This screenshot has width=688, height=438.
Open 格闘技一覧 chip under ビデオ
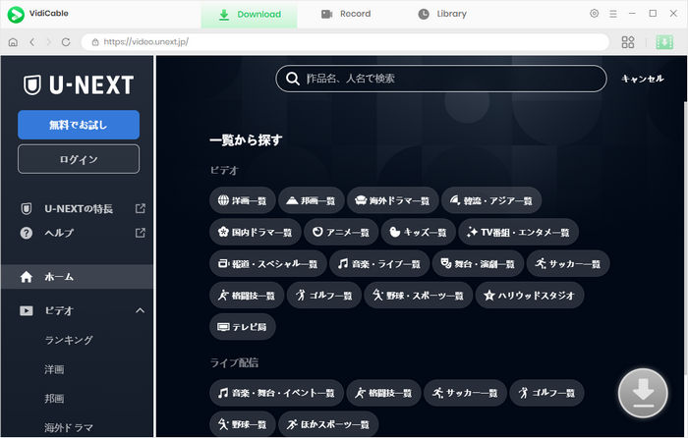click(x=247, y=296)
